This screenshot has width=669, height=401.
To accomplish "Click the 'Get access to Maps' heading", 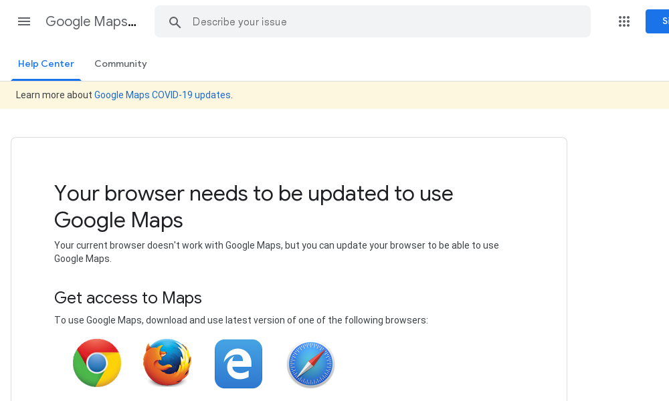I will pyautogui.click(x=128, y=298).
